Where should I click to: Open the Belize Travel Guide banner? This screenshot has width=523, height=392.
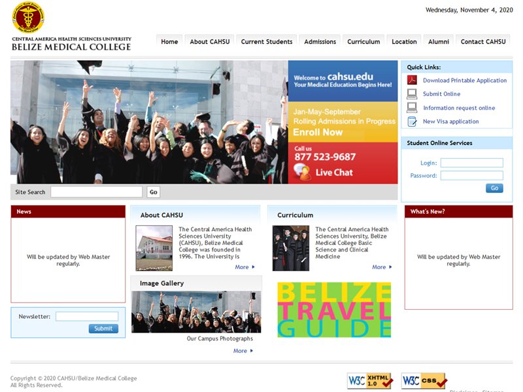click(334, 310)
